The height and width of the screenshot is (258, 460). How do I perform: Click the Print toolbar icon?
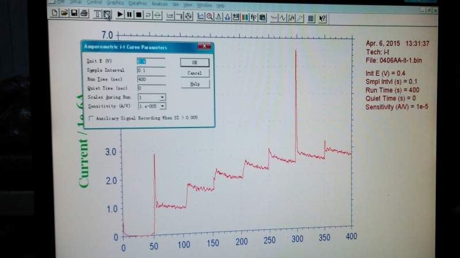[x=84, y=13]
